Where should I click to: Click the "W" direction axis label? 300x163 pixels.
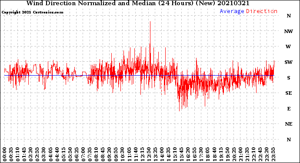[288, 47]
